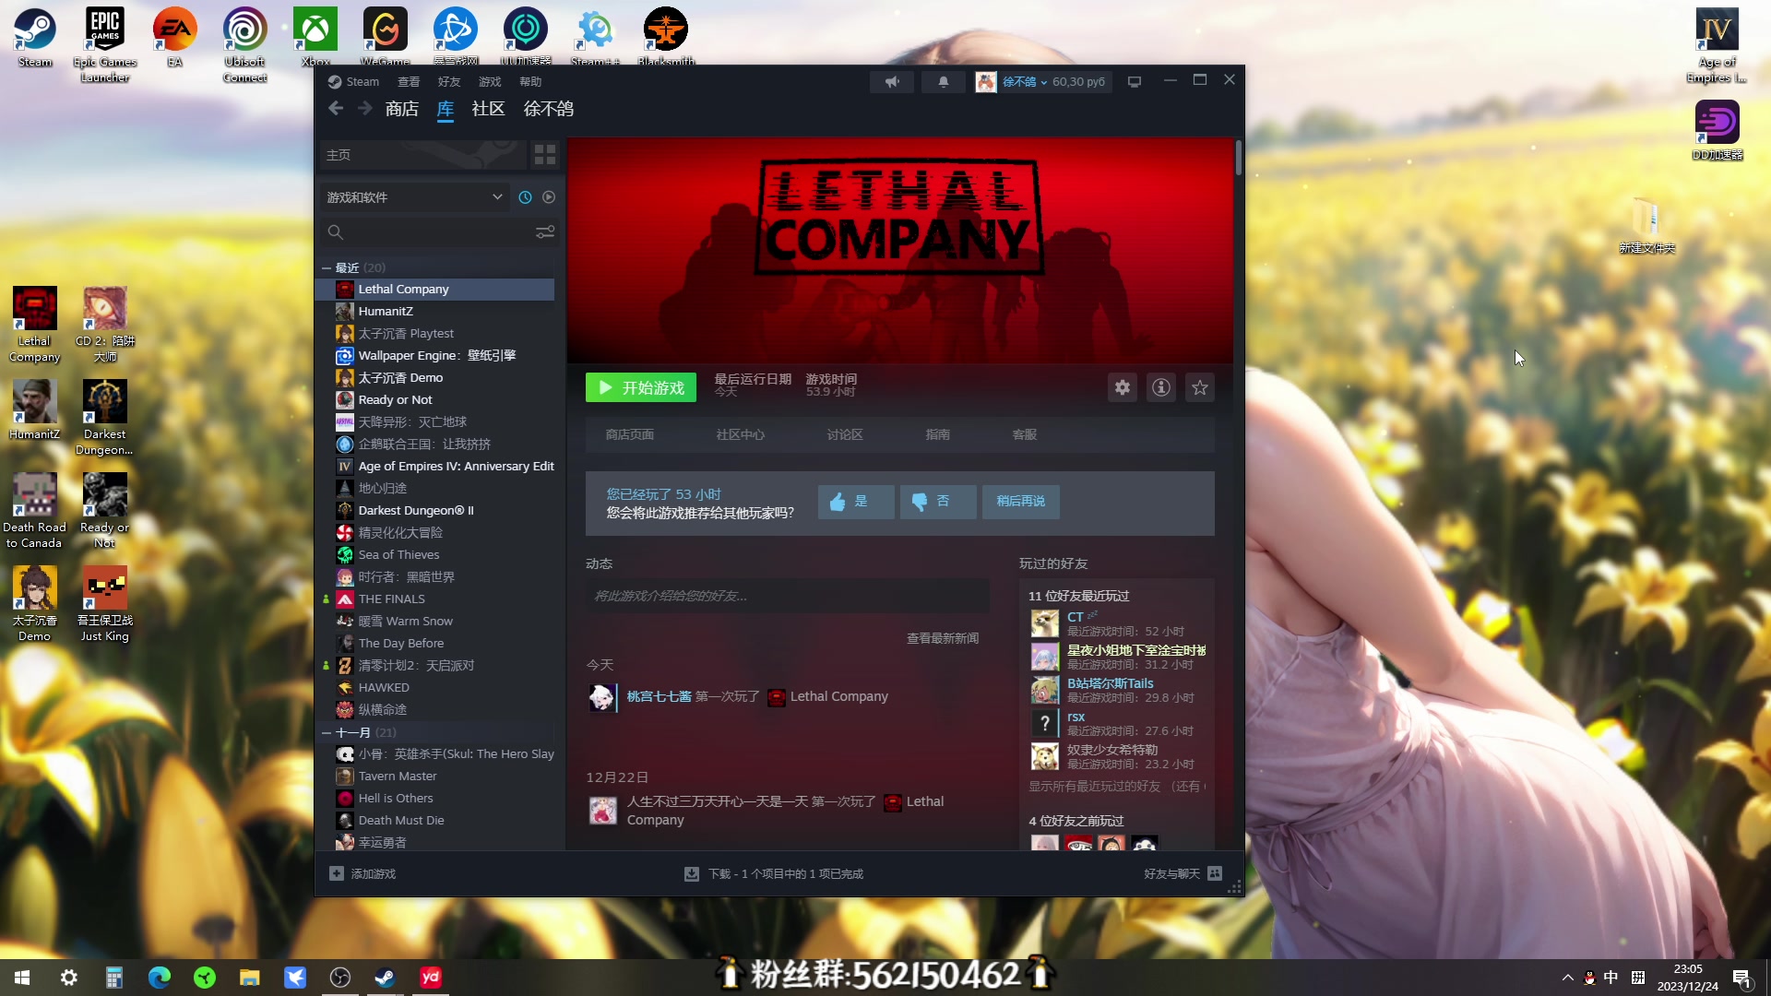
Task: Open games and software filter dropdown
Action: point(414,197)
